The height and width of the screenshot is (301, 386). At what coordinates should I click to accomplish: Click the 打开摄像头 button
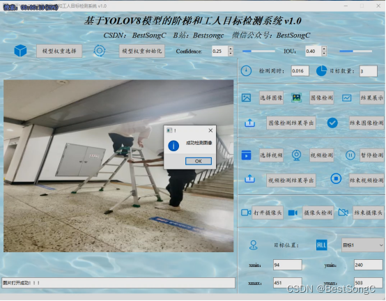(268, 213)
